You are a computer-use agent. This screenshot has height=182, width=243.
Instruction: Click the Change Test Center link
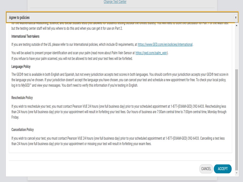point(115,2)
